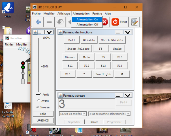Click the blue plus toolbar icon
Image resolution: width=171 pixels, height=136 pixels.
(x=38, y=22)
